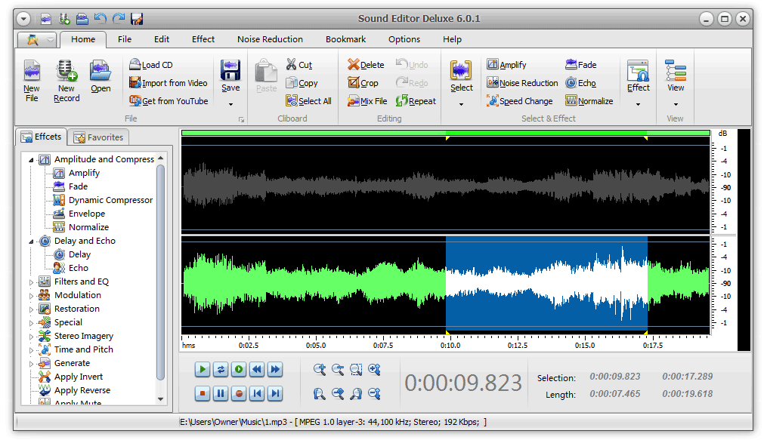Viewport: 764px width, 440px height.
Task: Collapse the Amplitude and Compress category
Action: point(32,159)
